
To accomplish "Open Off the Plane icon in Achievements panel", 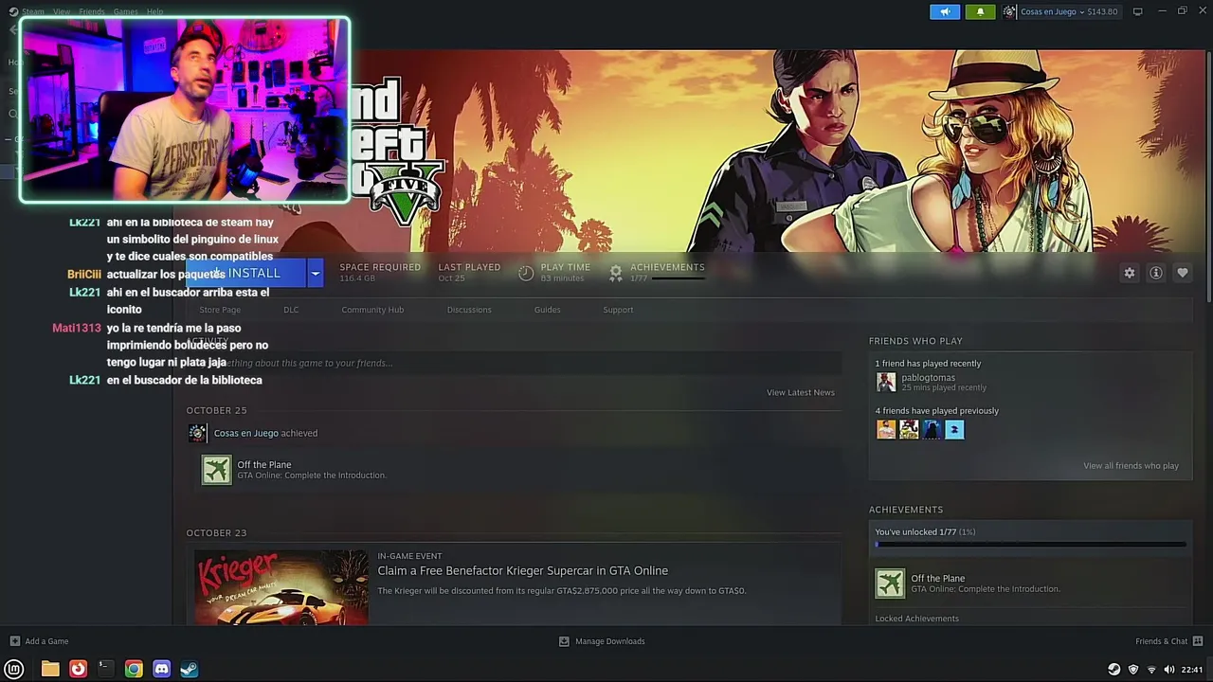I will 890,583.
